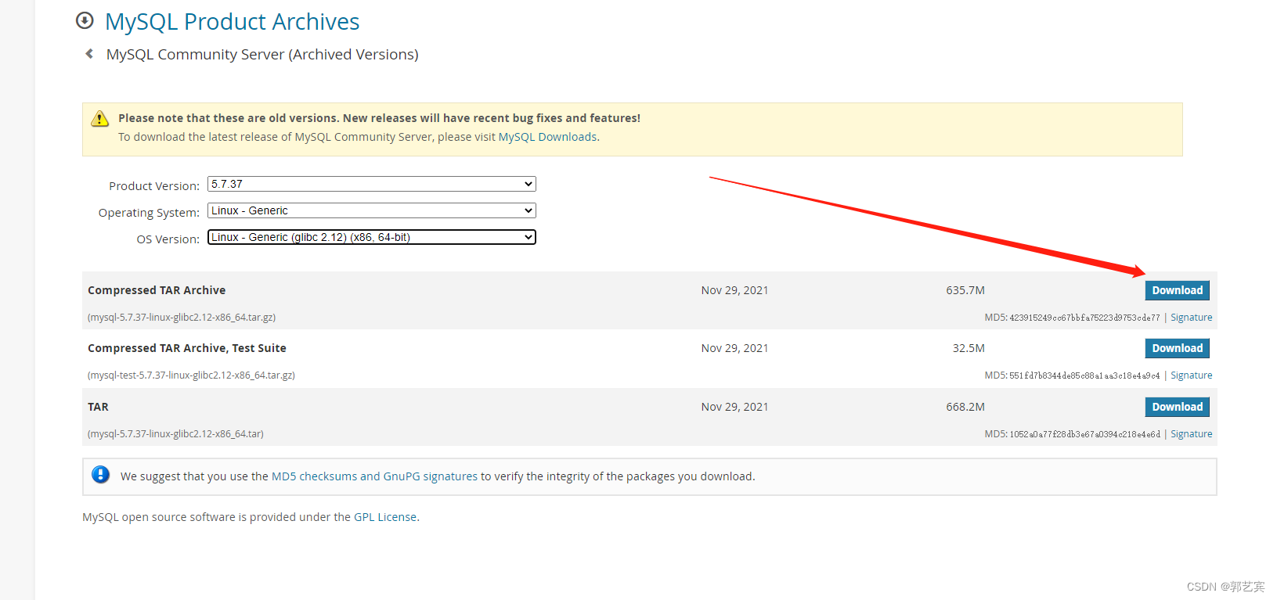
Task: Click the Product Version label
Action: coord(154,186)
